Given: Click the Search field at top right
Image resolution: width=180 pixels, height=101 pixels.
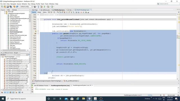Looking at the screenshot, I should click(x=168, y=4).
